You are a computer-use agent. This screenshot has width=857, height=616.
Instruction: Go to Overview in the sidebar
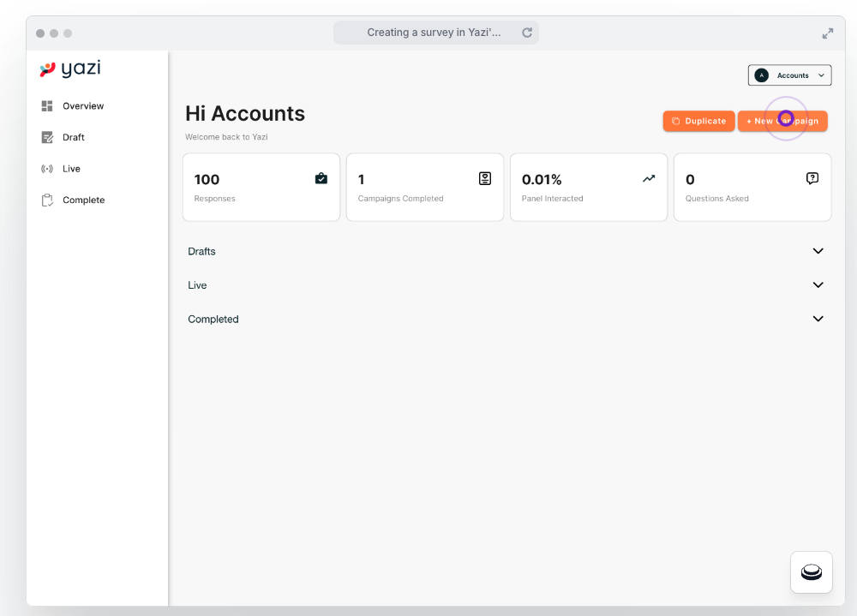click(x=82, y=106)
